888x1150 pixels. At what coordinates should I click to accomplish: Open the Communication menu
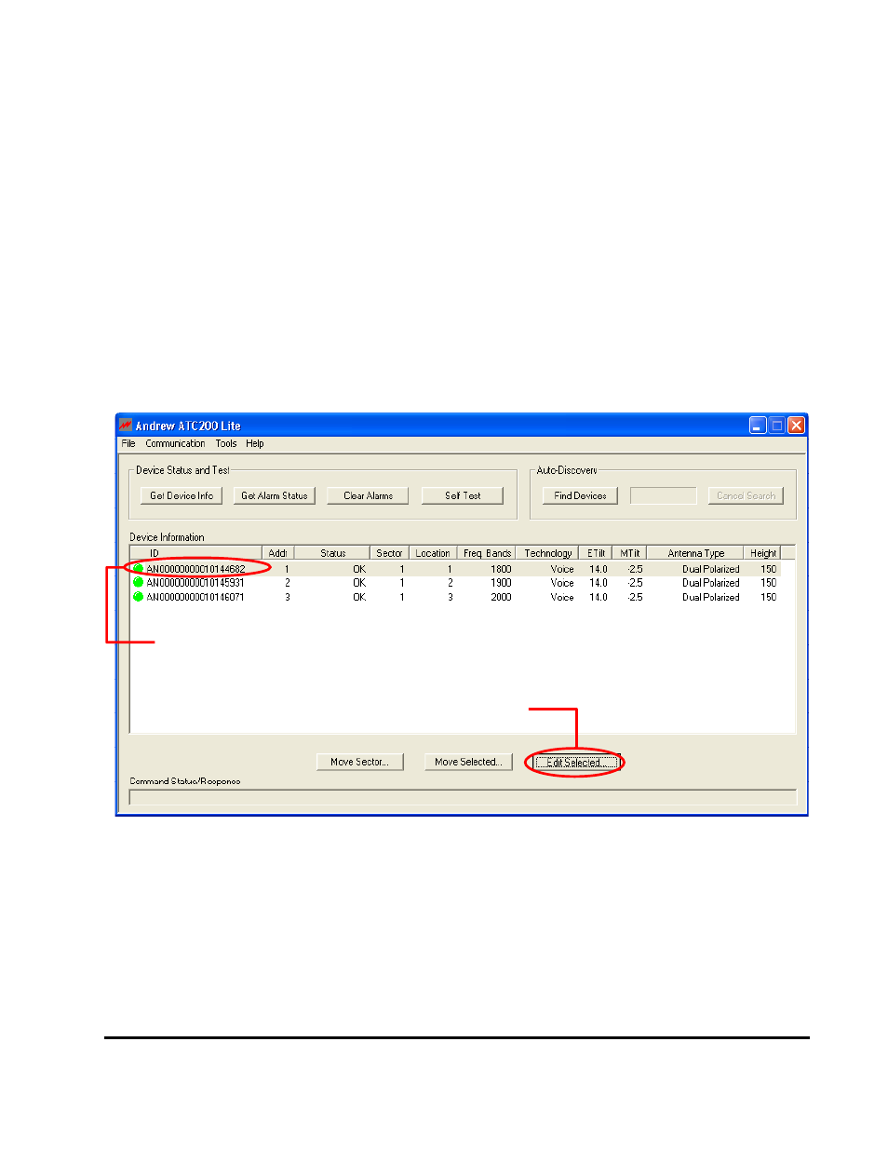click(x=175, y=444)
